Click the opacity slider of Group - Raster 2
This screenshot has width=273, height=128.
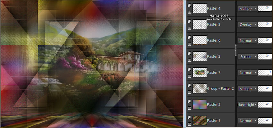[x=265, y=88]
